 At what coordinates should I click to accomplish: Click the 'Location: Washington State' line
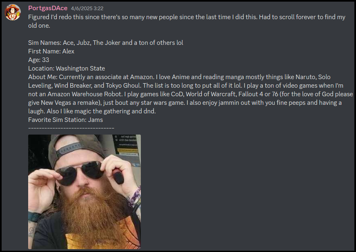point(67,69)
